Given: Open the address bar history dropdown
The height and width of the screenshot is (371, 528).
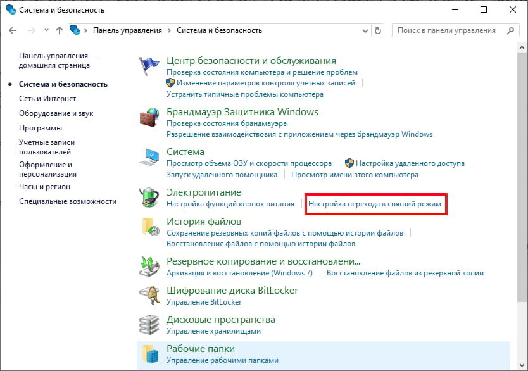Looking at the screenshot, I should point(364,30).
